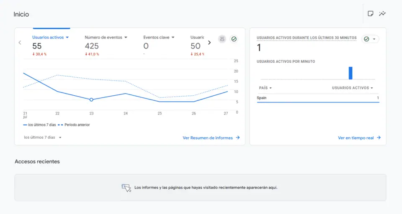The image size is (402, 214).
Task: Open the notes icon at top right
Action: pyautogui.click(x=371, y=13)
